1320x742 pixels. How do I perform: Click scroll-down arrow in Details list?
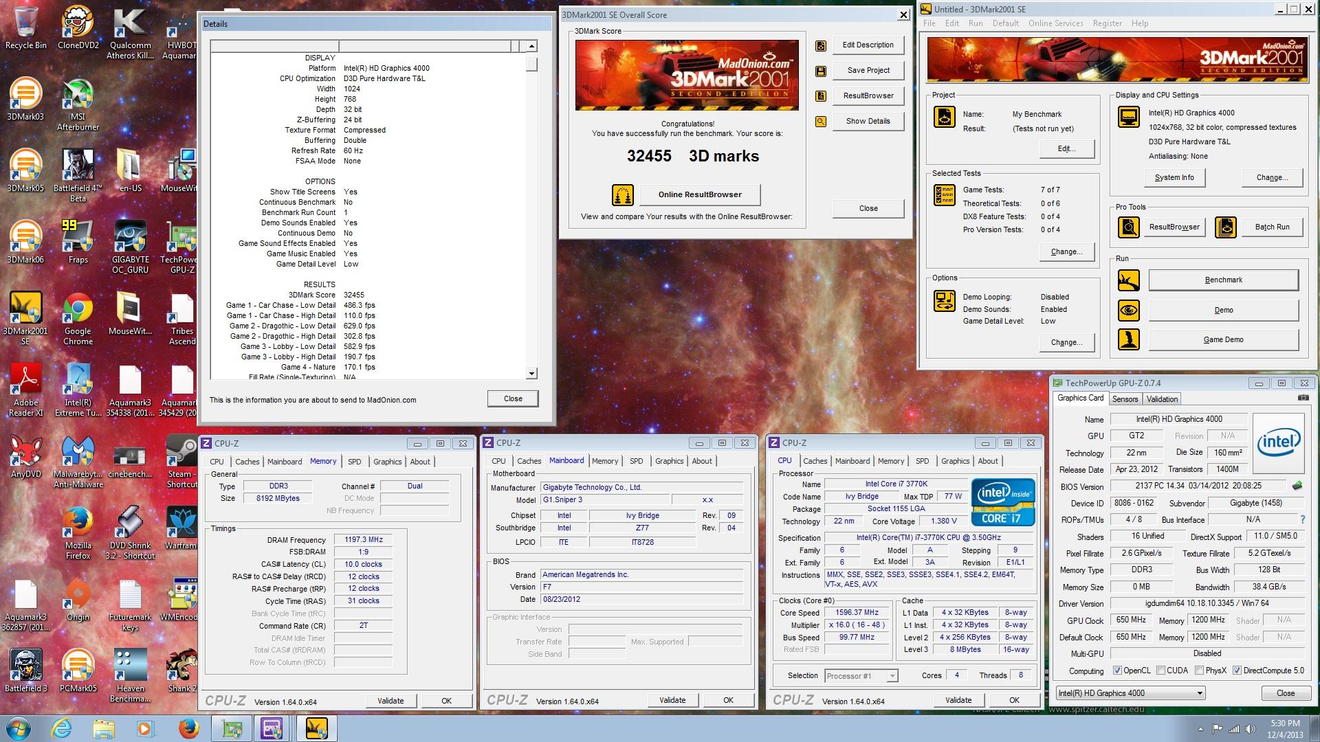click(531, 374)
